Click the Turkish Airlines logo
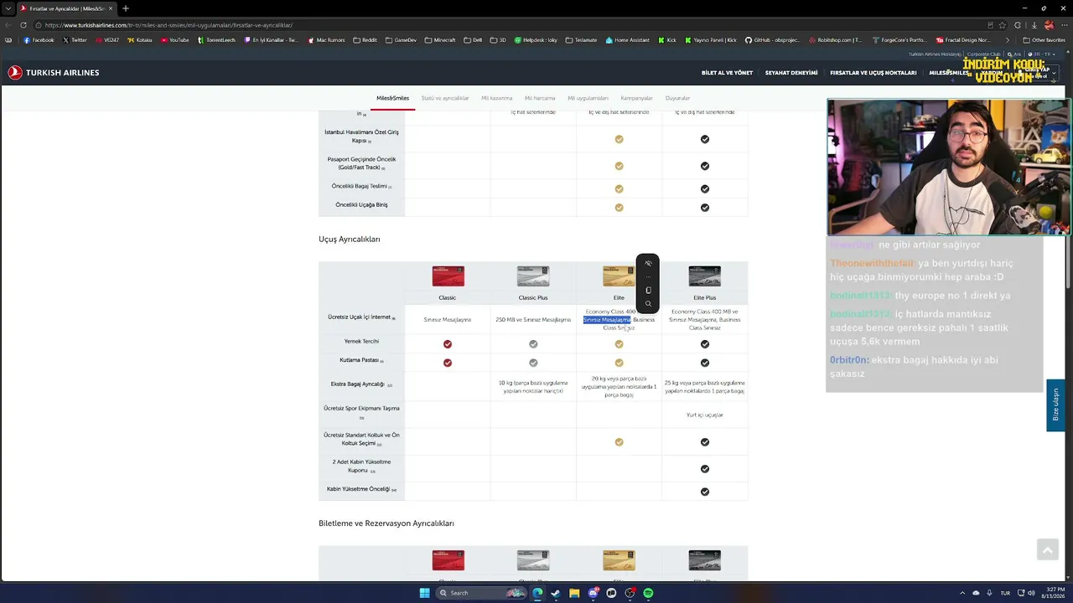Viewport: 1073px width, 603px height. click(54, 73)
